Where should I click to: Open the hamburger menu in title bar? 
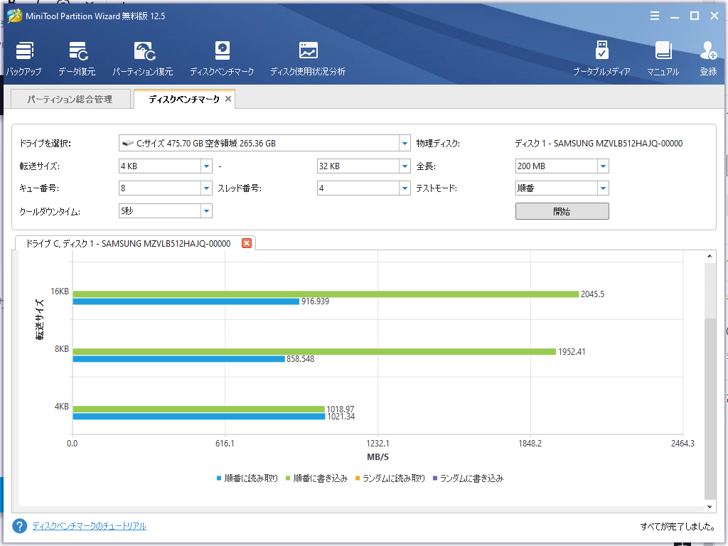655,16
